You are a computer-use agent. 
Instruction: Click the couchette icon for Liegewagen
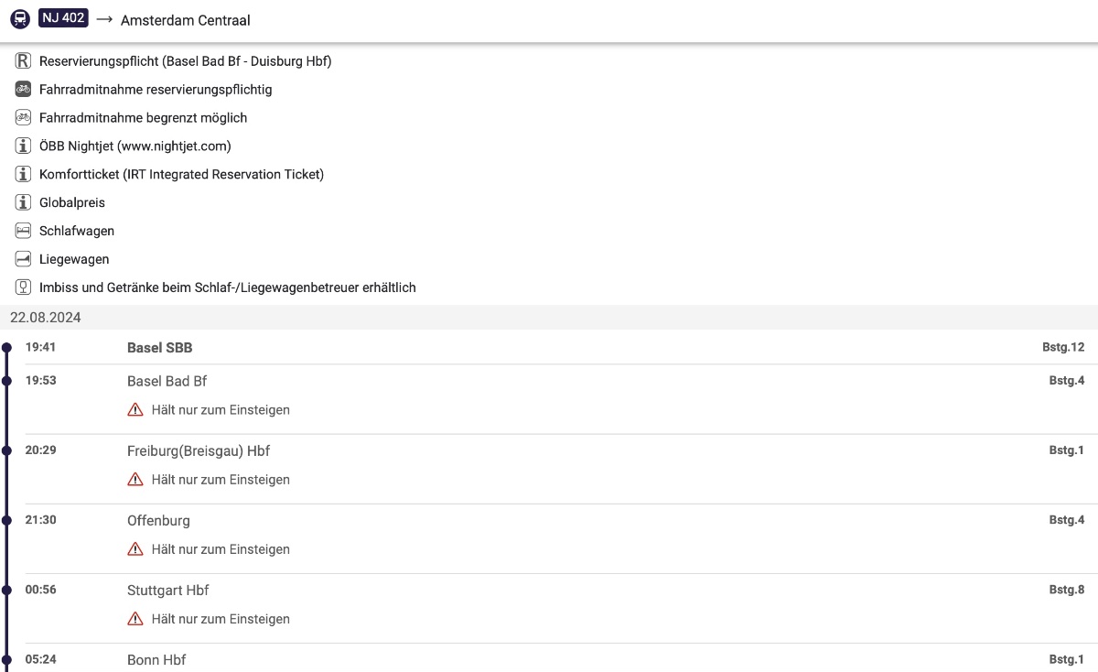point(24,259)
